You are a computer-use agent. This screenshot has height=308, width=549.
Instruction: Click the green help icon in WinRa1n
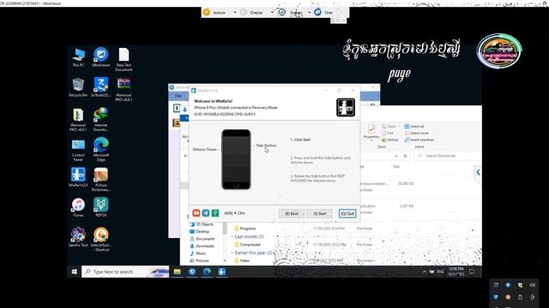[x=215, y=213]
